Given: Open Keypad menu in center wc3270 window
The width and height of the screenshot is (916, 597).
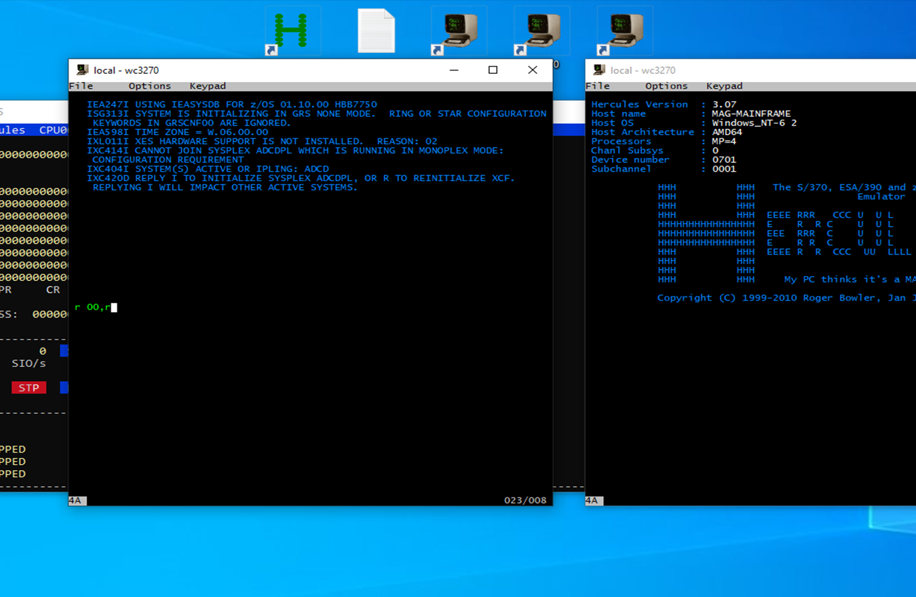Looking at the screenshot, I should pos(208,86).
